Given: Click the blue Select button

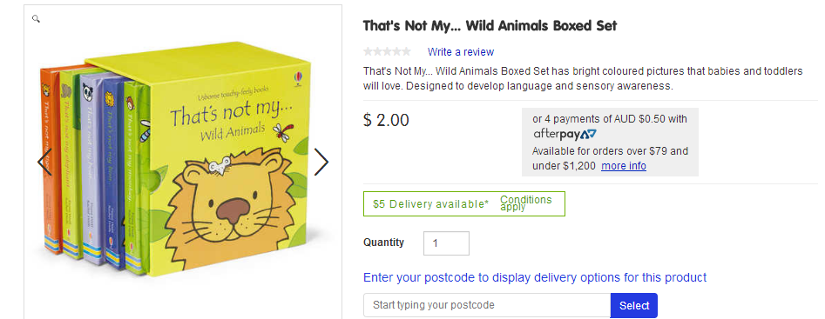Looking at the screenshot, I should click(x=634, y=305).
